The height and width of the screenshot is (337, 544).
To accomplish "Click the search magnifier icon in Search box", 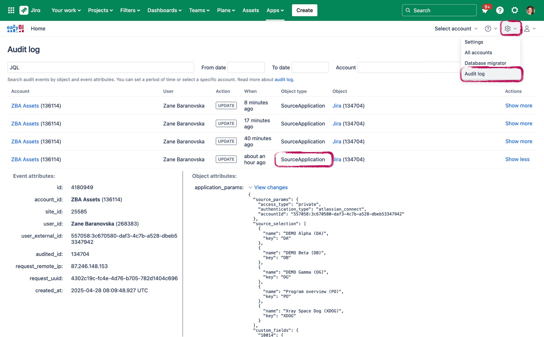I will 408,10.
